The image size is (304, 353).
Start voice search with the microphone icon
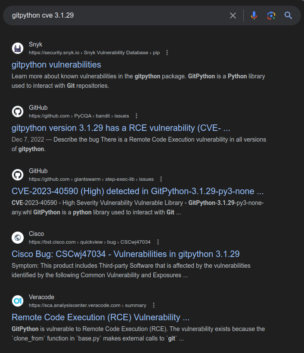[254, 15]
